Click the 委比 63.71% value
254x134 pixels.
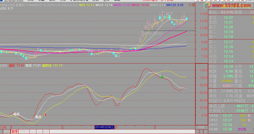tap(227, 12)
